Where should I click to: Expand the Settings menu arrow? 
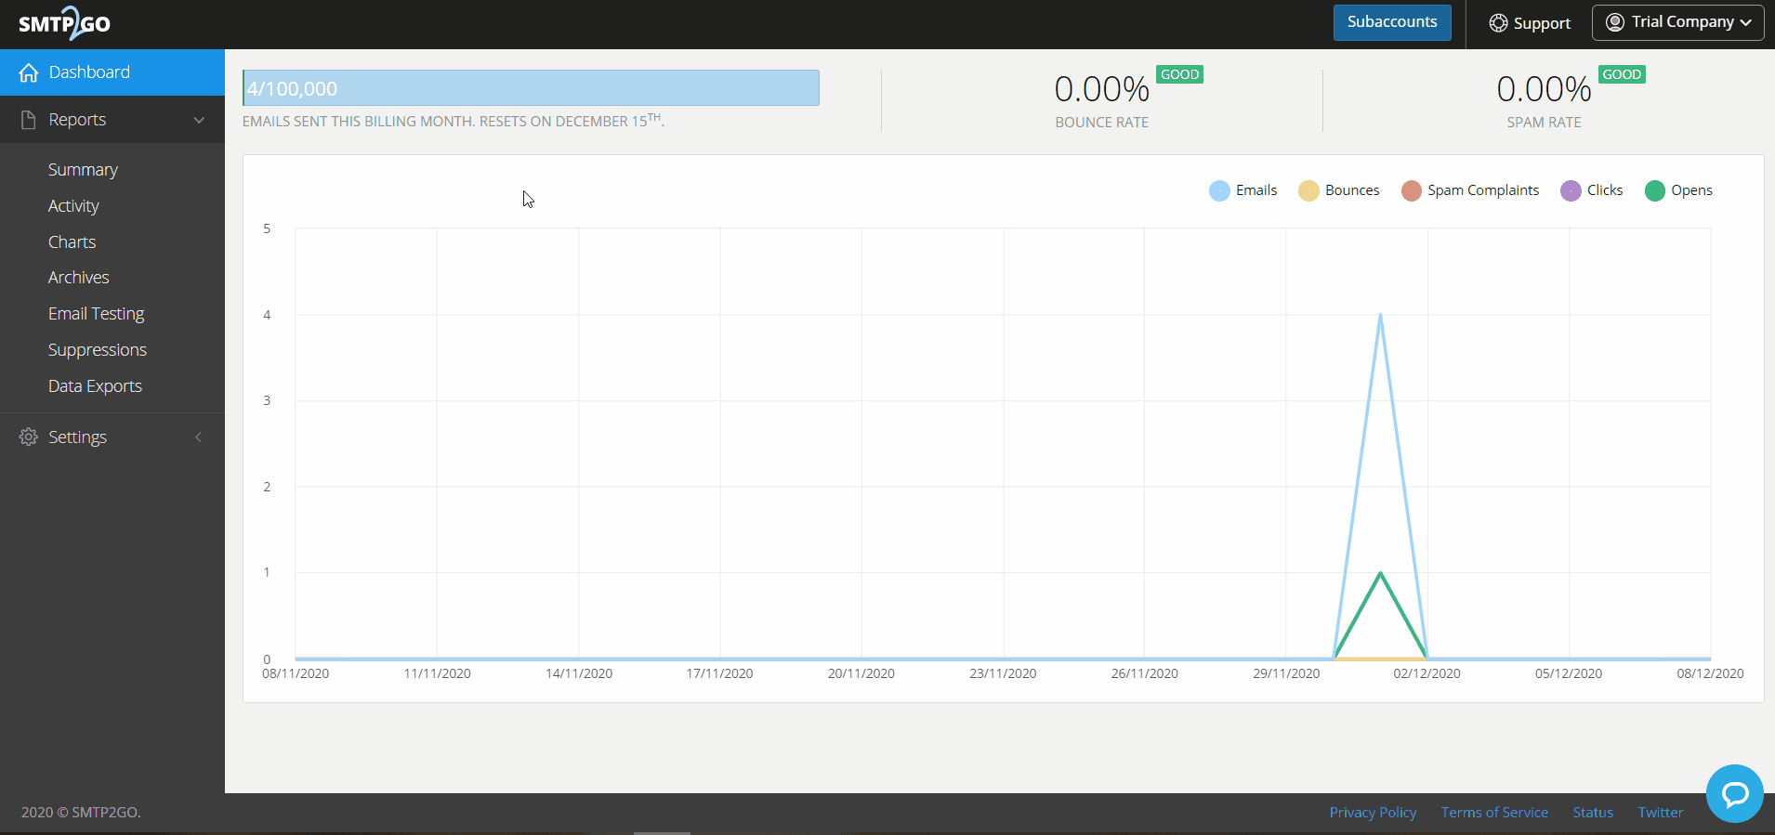tap(198, 437)
